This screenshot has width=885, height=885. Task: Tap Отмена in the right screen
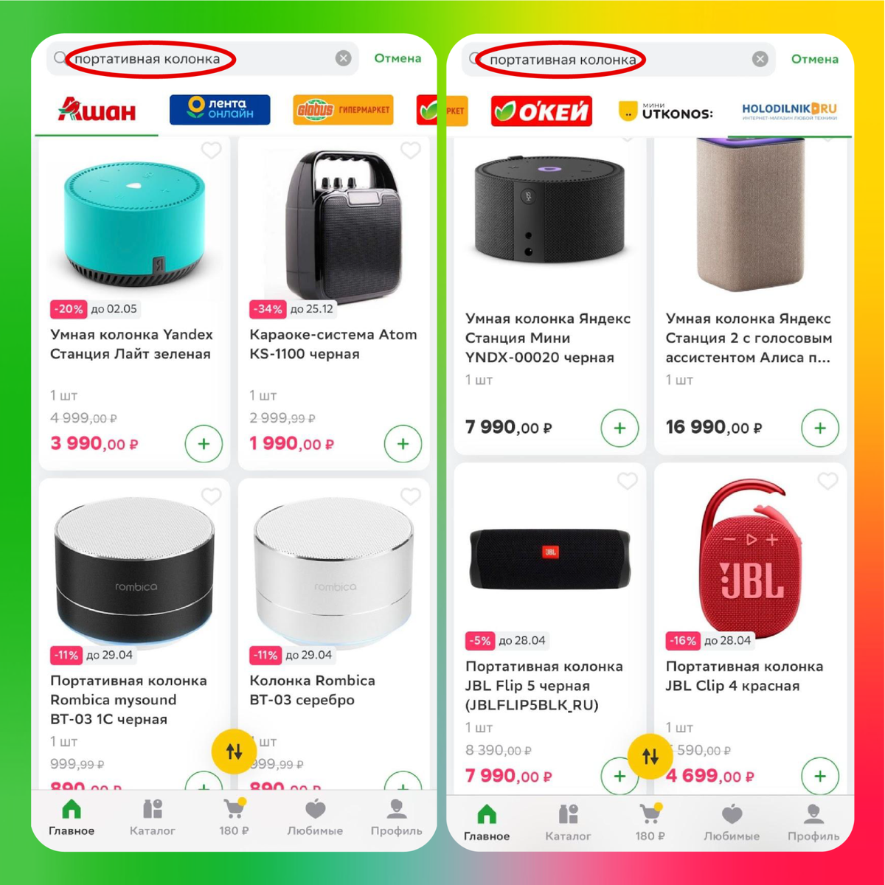click(815, 59)
